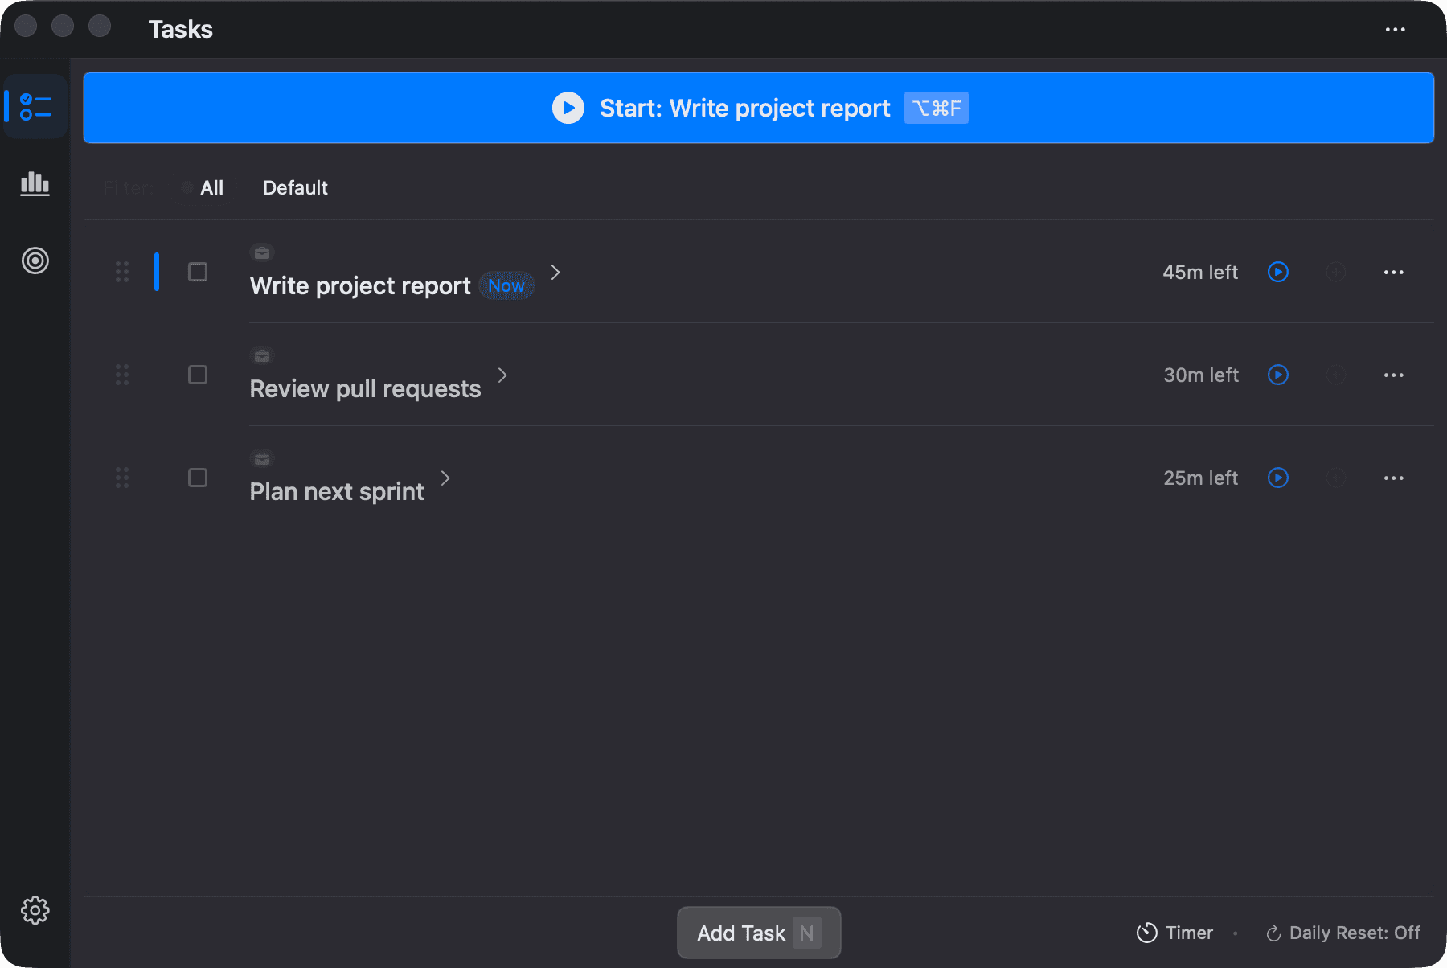Click the plus icon on Write project report

(1336, 272)
